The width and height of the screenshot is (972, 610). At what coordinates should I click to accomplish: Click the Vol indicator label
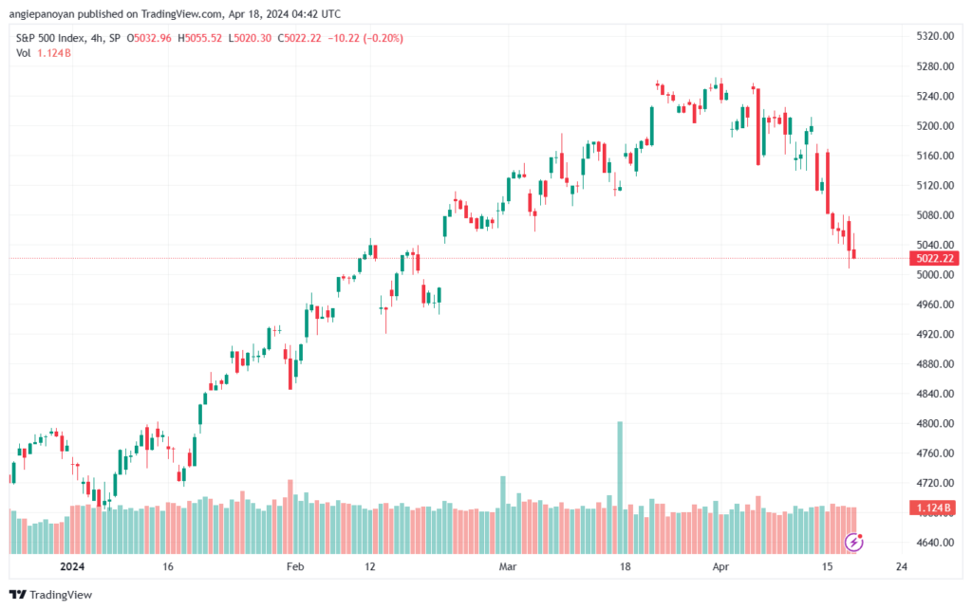[x=23, y=53]
